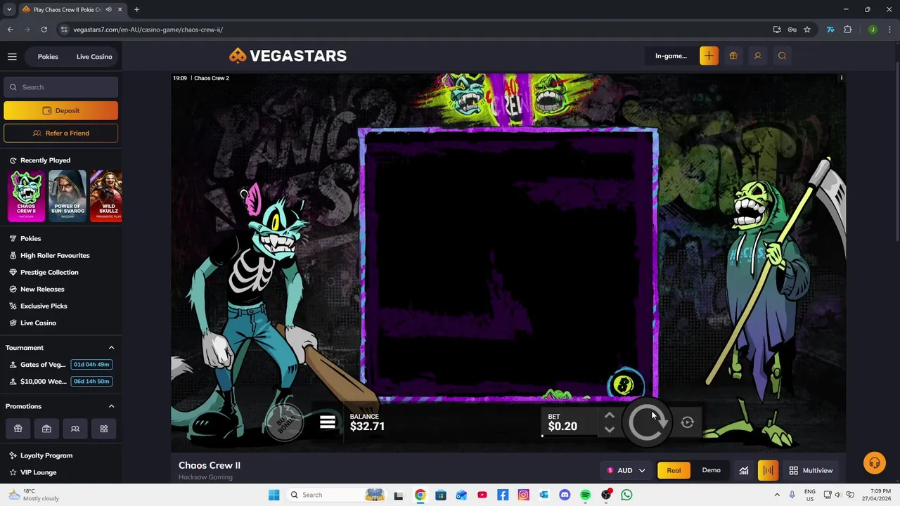Image resolution: width=900 pixels, height=506 pixels.
Task: Collapse the Tournament section
Action: click(x=111, y=348)
